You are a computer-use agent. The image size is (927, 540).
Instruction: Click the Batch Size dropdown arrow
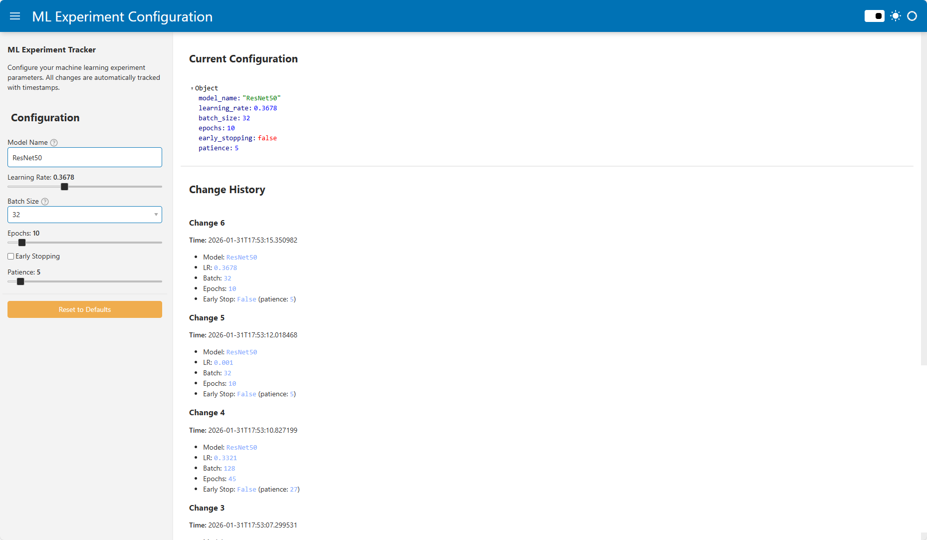[x=156, y=215]
